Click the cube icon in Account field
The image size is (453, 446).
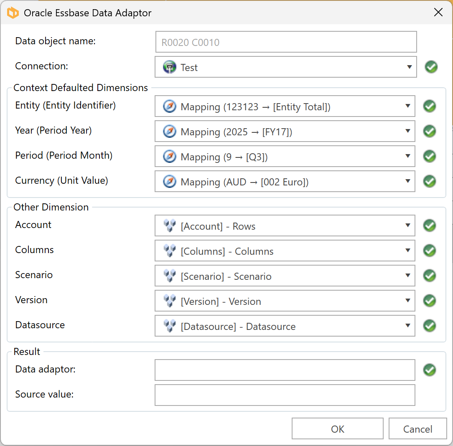click(170, 226)
